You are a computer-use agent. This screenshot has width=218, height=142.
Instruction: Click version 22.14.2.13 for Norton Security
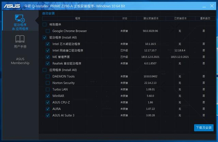click(151, 83)
